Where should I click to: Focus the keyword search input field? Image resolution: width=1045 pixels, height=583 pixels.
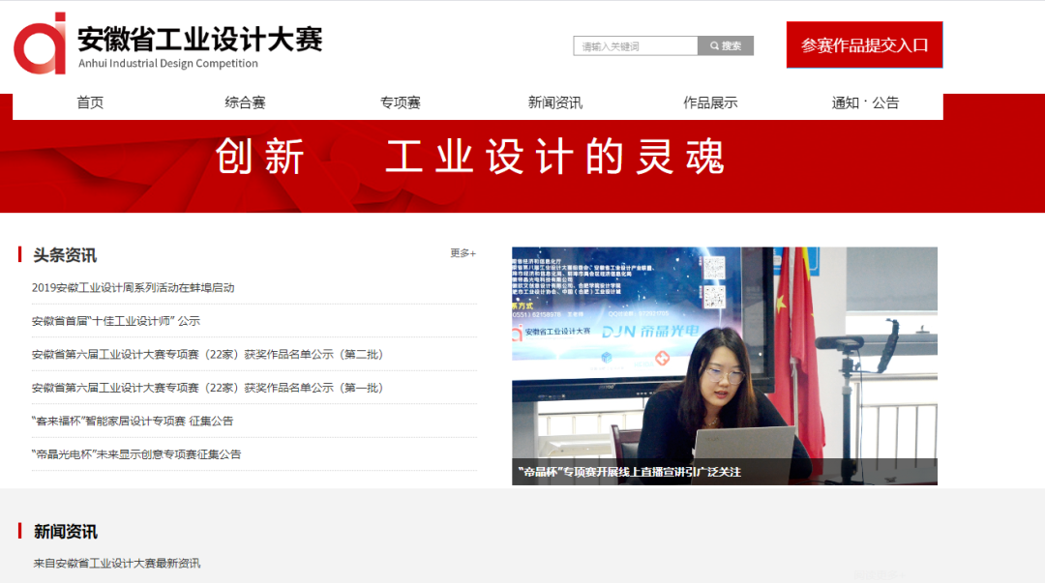point(636,46)
